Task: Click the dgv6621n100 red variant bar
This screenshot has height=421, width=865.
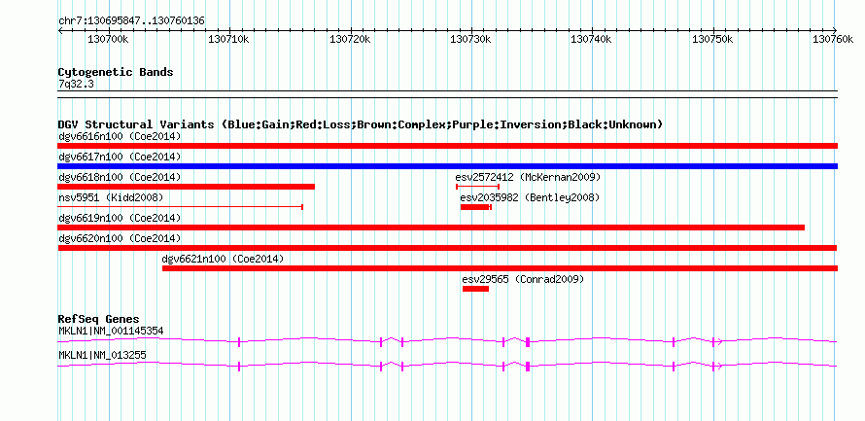Action: click(500, 268)
